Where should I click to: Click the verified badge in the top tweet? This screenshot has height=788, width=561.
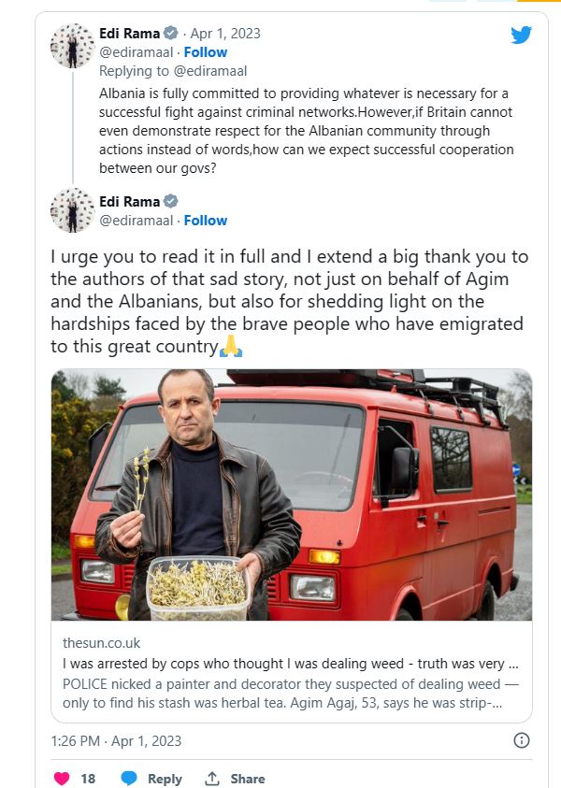171,34
